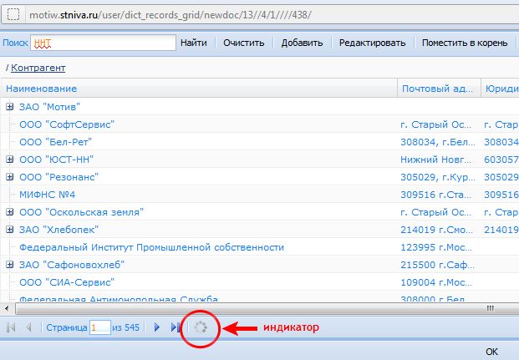The image size is (519, 360).
Task: Sort by the Наименование column header
Action: click(42, 89)
